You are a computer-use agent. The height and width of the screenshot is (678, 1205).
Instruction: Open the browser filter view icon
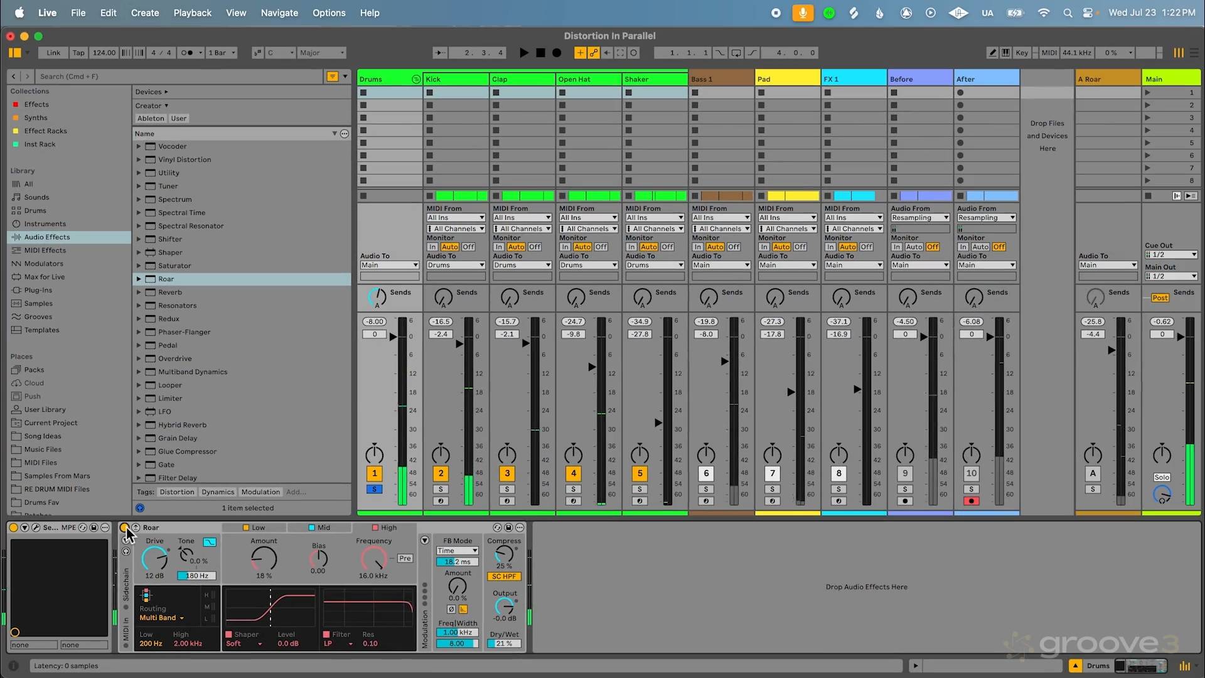333,77
